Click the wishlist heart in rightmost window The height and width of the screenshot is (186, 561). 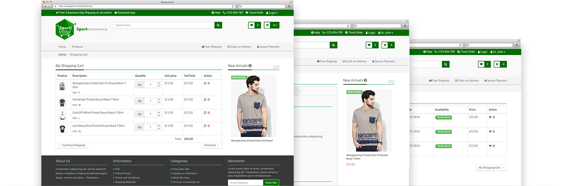(481, 64)
